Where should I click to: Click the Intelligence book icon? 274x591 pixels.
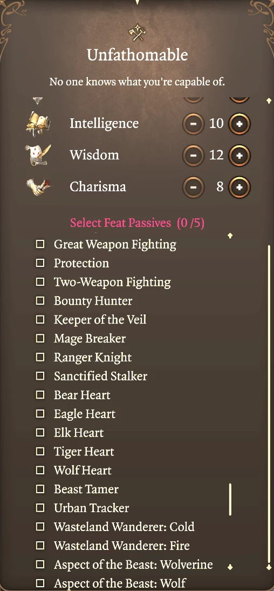[x=38, y=124]
